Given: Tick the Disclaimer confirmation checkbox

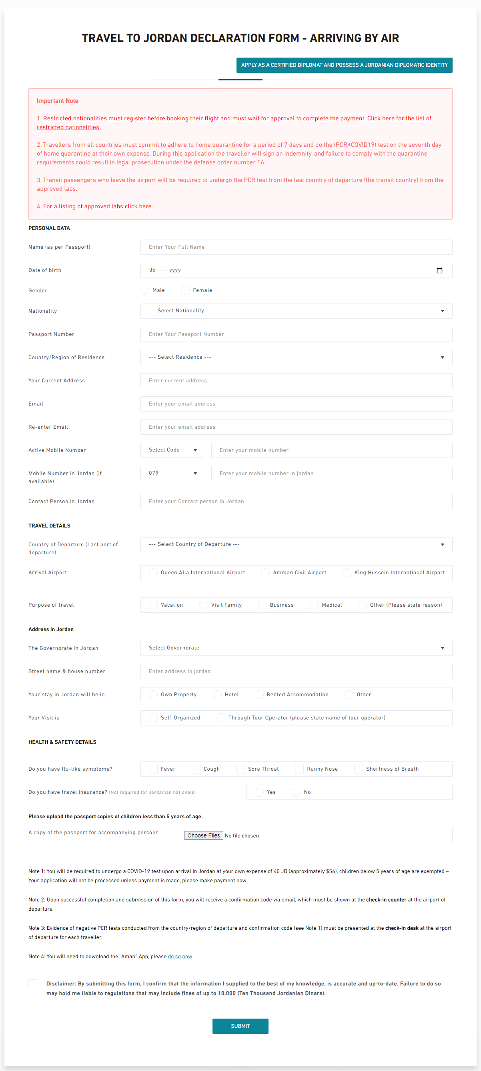Looking at the screenshot, I should 33,984.
